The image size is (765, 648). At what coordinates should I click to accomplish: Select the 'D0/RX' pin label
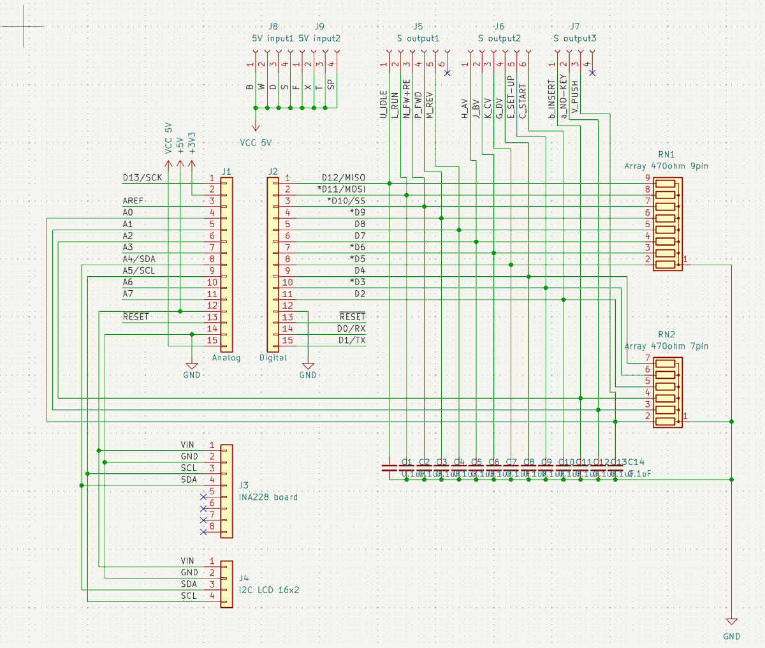click(x=351, y=328)
